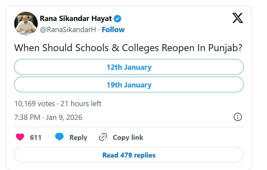Vote for the 19th January option
This screenshot has width=267, height=170.
point(129,85)
